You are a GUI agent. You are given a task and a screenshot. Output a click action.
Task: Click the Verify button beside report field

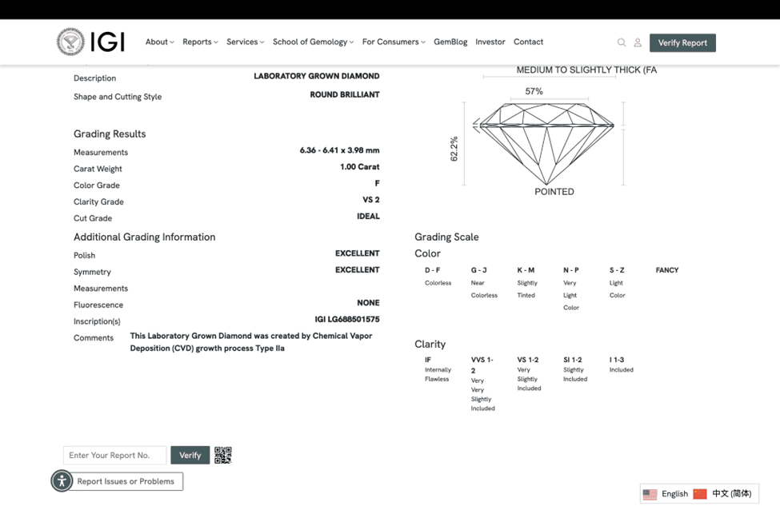click(190, 455)
